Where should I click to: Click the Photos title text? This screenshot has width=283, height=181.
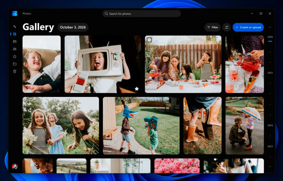coord(27,14)
